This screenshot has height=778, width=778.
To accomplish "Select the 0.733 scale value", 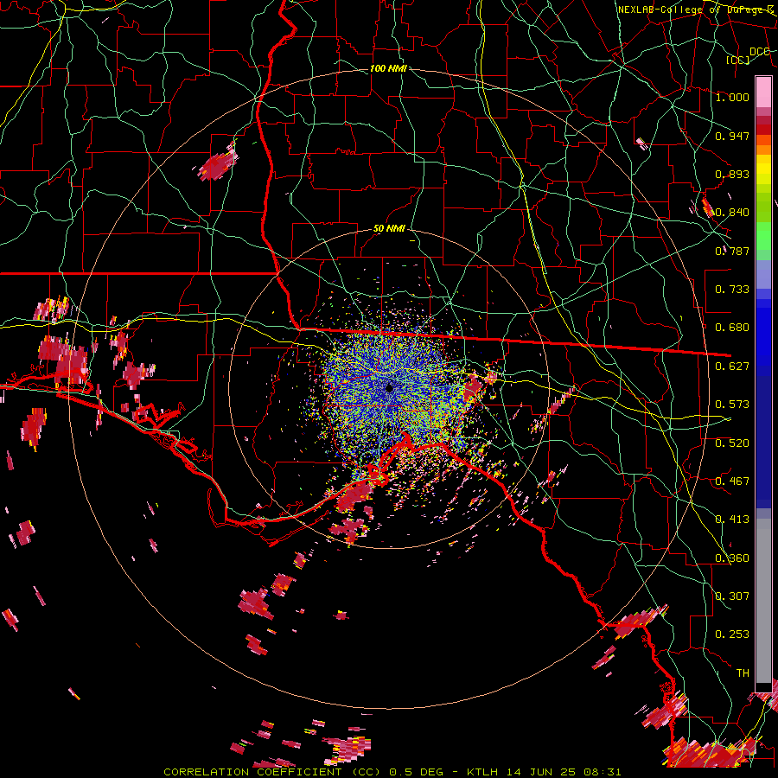I will (x=732, y=290).
